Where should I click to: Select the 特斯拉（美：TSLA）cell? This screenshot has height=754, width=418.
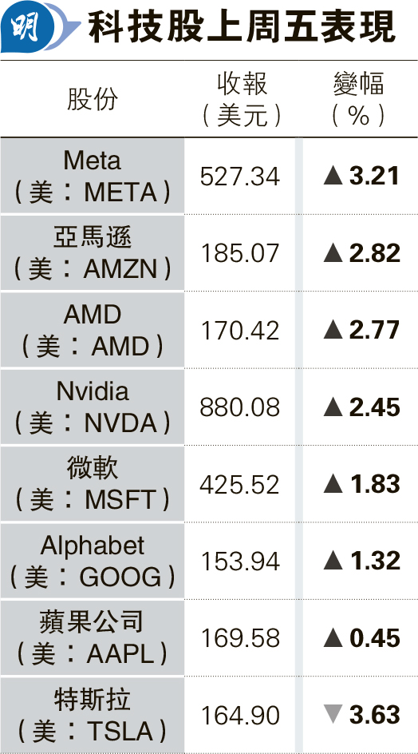[93, 715]
